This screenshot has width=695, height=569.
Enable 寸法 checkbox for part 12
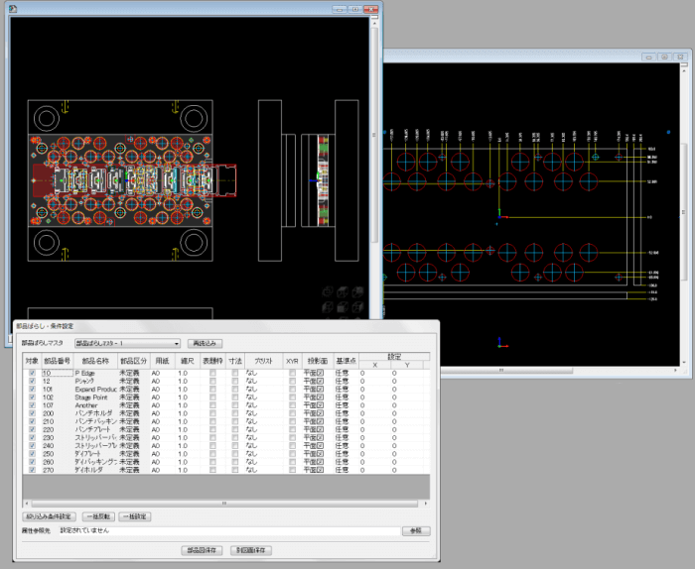(235, 381)
